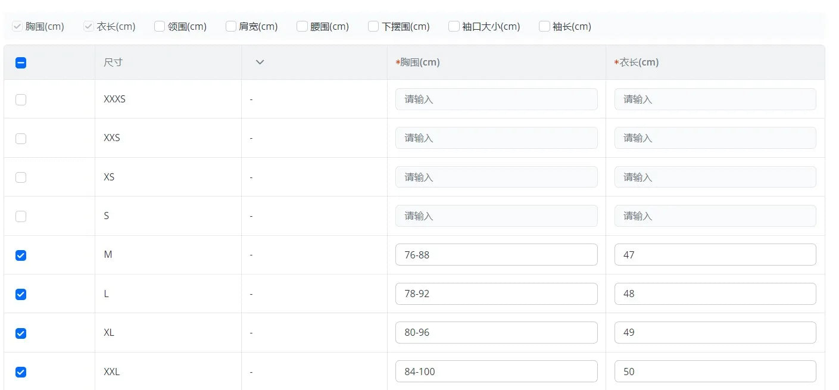
Task: Toggle the select-all checkbox in table header
Action: (x=21, y=63)
